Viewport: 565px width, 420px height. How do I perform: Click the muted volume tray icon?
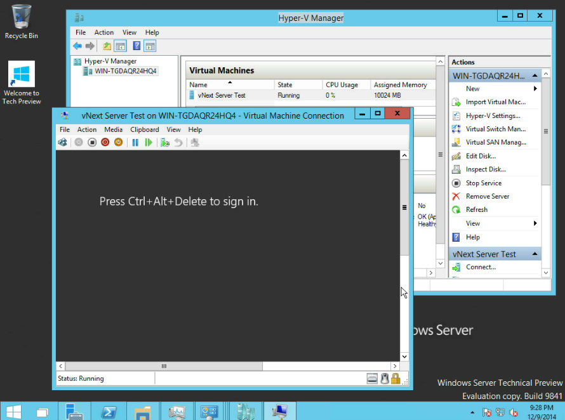coord(513,412)
